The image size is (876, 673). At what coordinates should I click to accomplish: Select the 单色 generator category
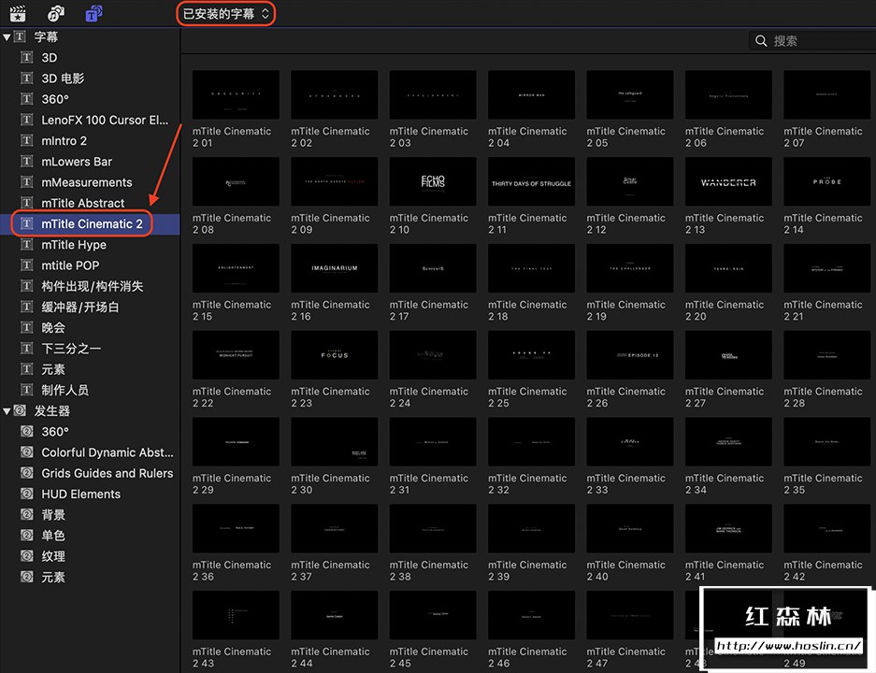pyautogui.click(x=53, y=536)
